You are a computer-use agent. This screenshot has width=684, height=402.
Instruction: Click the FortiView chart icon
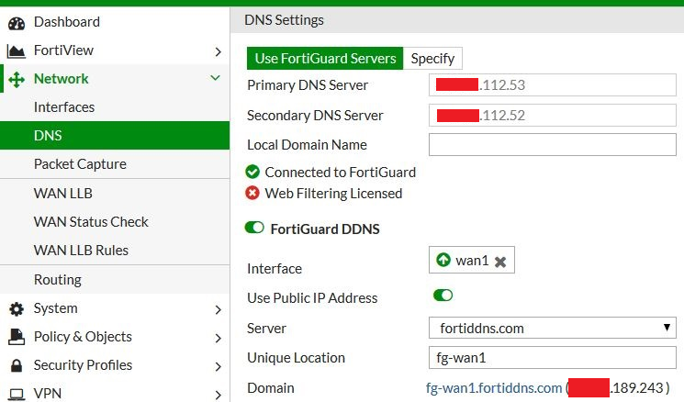[x=16, y=50]
